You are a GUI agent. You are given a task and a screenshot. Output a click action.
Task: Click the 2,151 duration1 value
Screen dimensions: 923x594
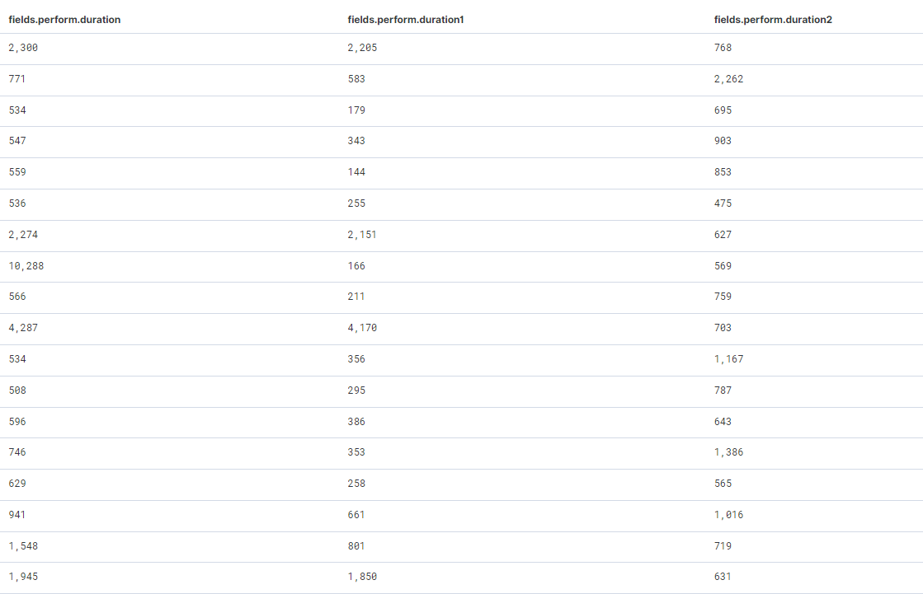[362, 235]
